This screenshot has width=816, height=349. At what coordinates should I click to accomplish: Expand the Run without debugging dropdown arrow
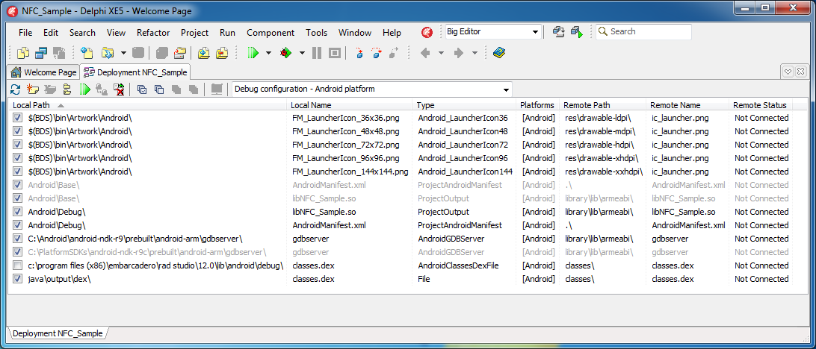pos(268,53)
